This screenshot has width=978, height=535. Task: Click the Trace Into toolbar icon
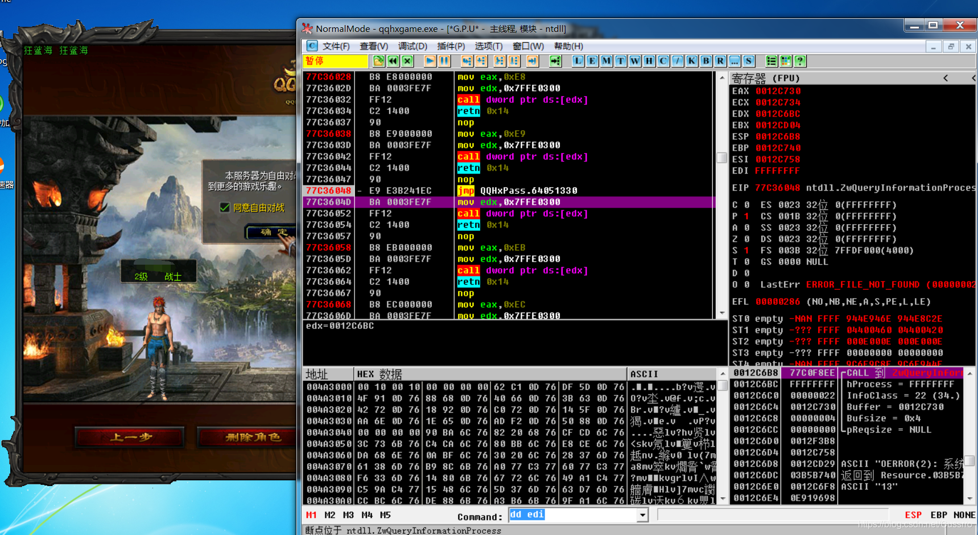(500, 61)
